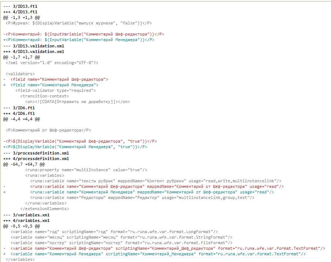Image resolution: width=331 pixels, height=262 pixels.
Task: Click the Журнал DisplayVariable line
Action: 79,23
